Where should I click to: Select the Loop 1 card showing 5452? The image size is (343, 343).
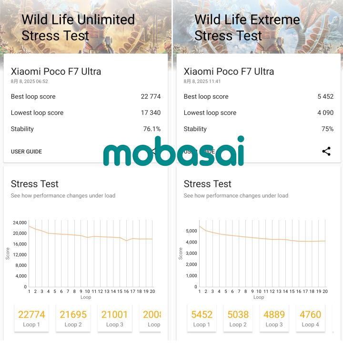pos(202,318)
